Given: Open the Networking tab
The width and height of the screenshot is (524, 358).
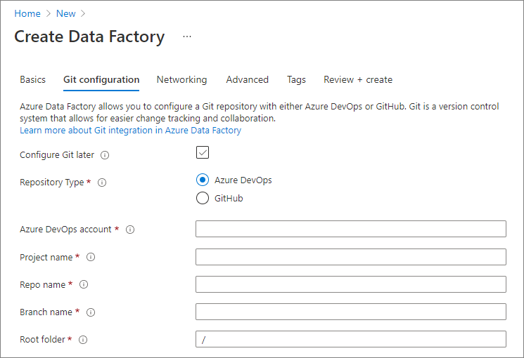Looking at the screenshot, I should pos(181,80).
